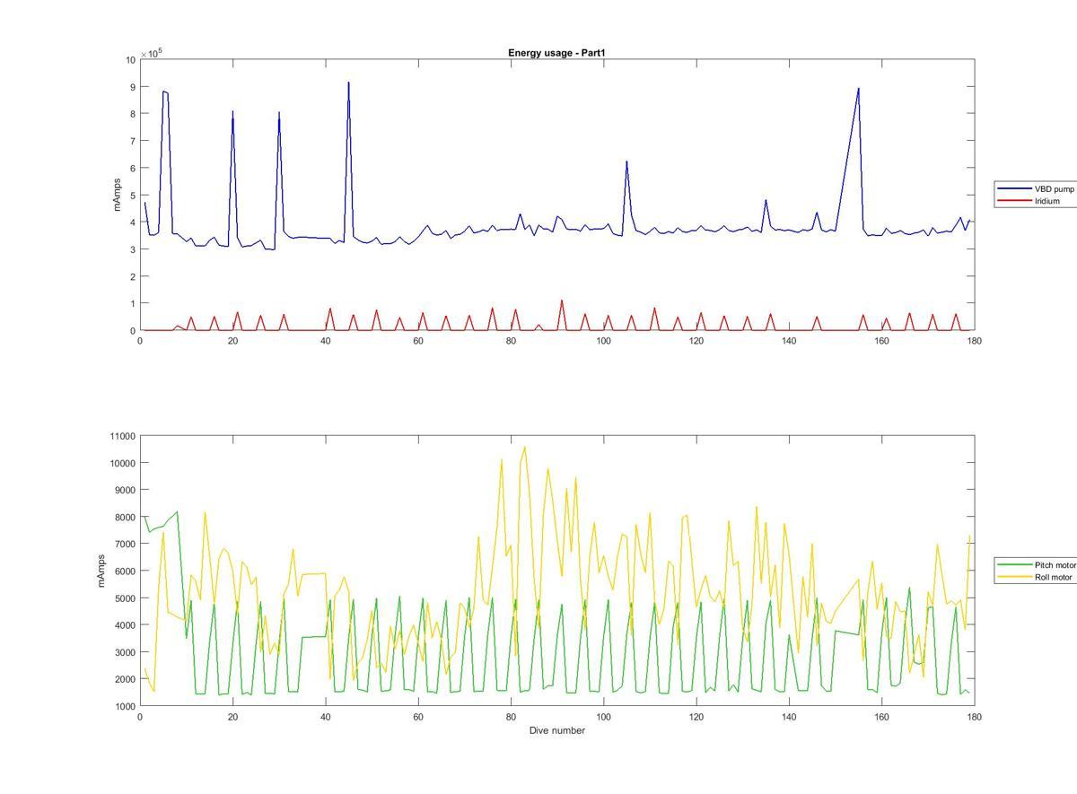Viewport: 1077px width, 794px height.
Task: Click the 'Dive number' x-axis label
Action: click(x=556, y=730)
